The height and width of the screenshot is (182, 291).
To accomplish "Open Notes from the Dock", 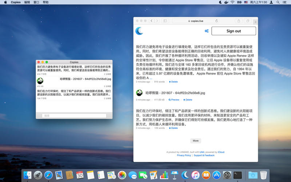I will pyautogui.click(x=91, y=175).
